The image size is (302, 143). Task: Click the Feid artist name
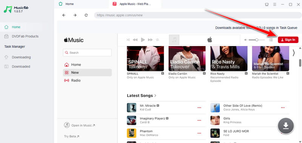tap(226, 135)
